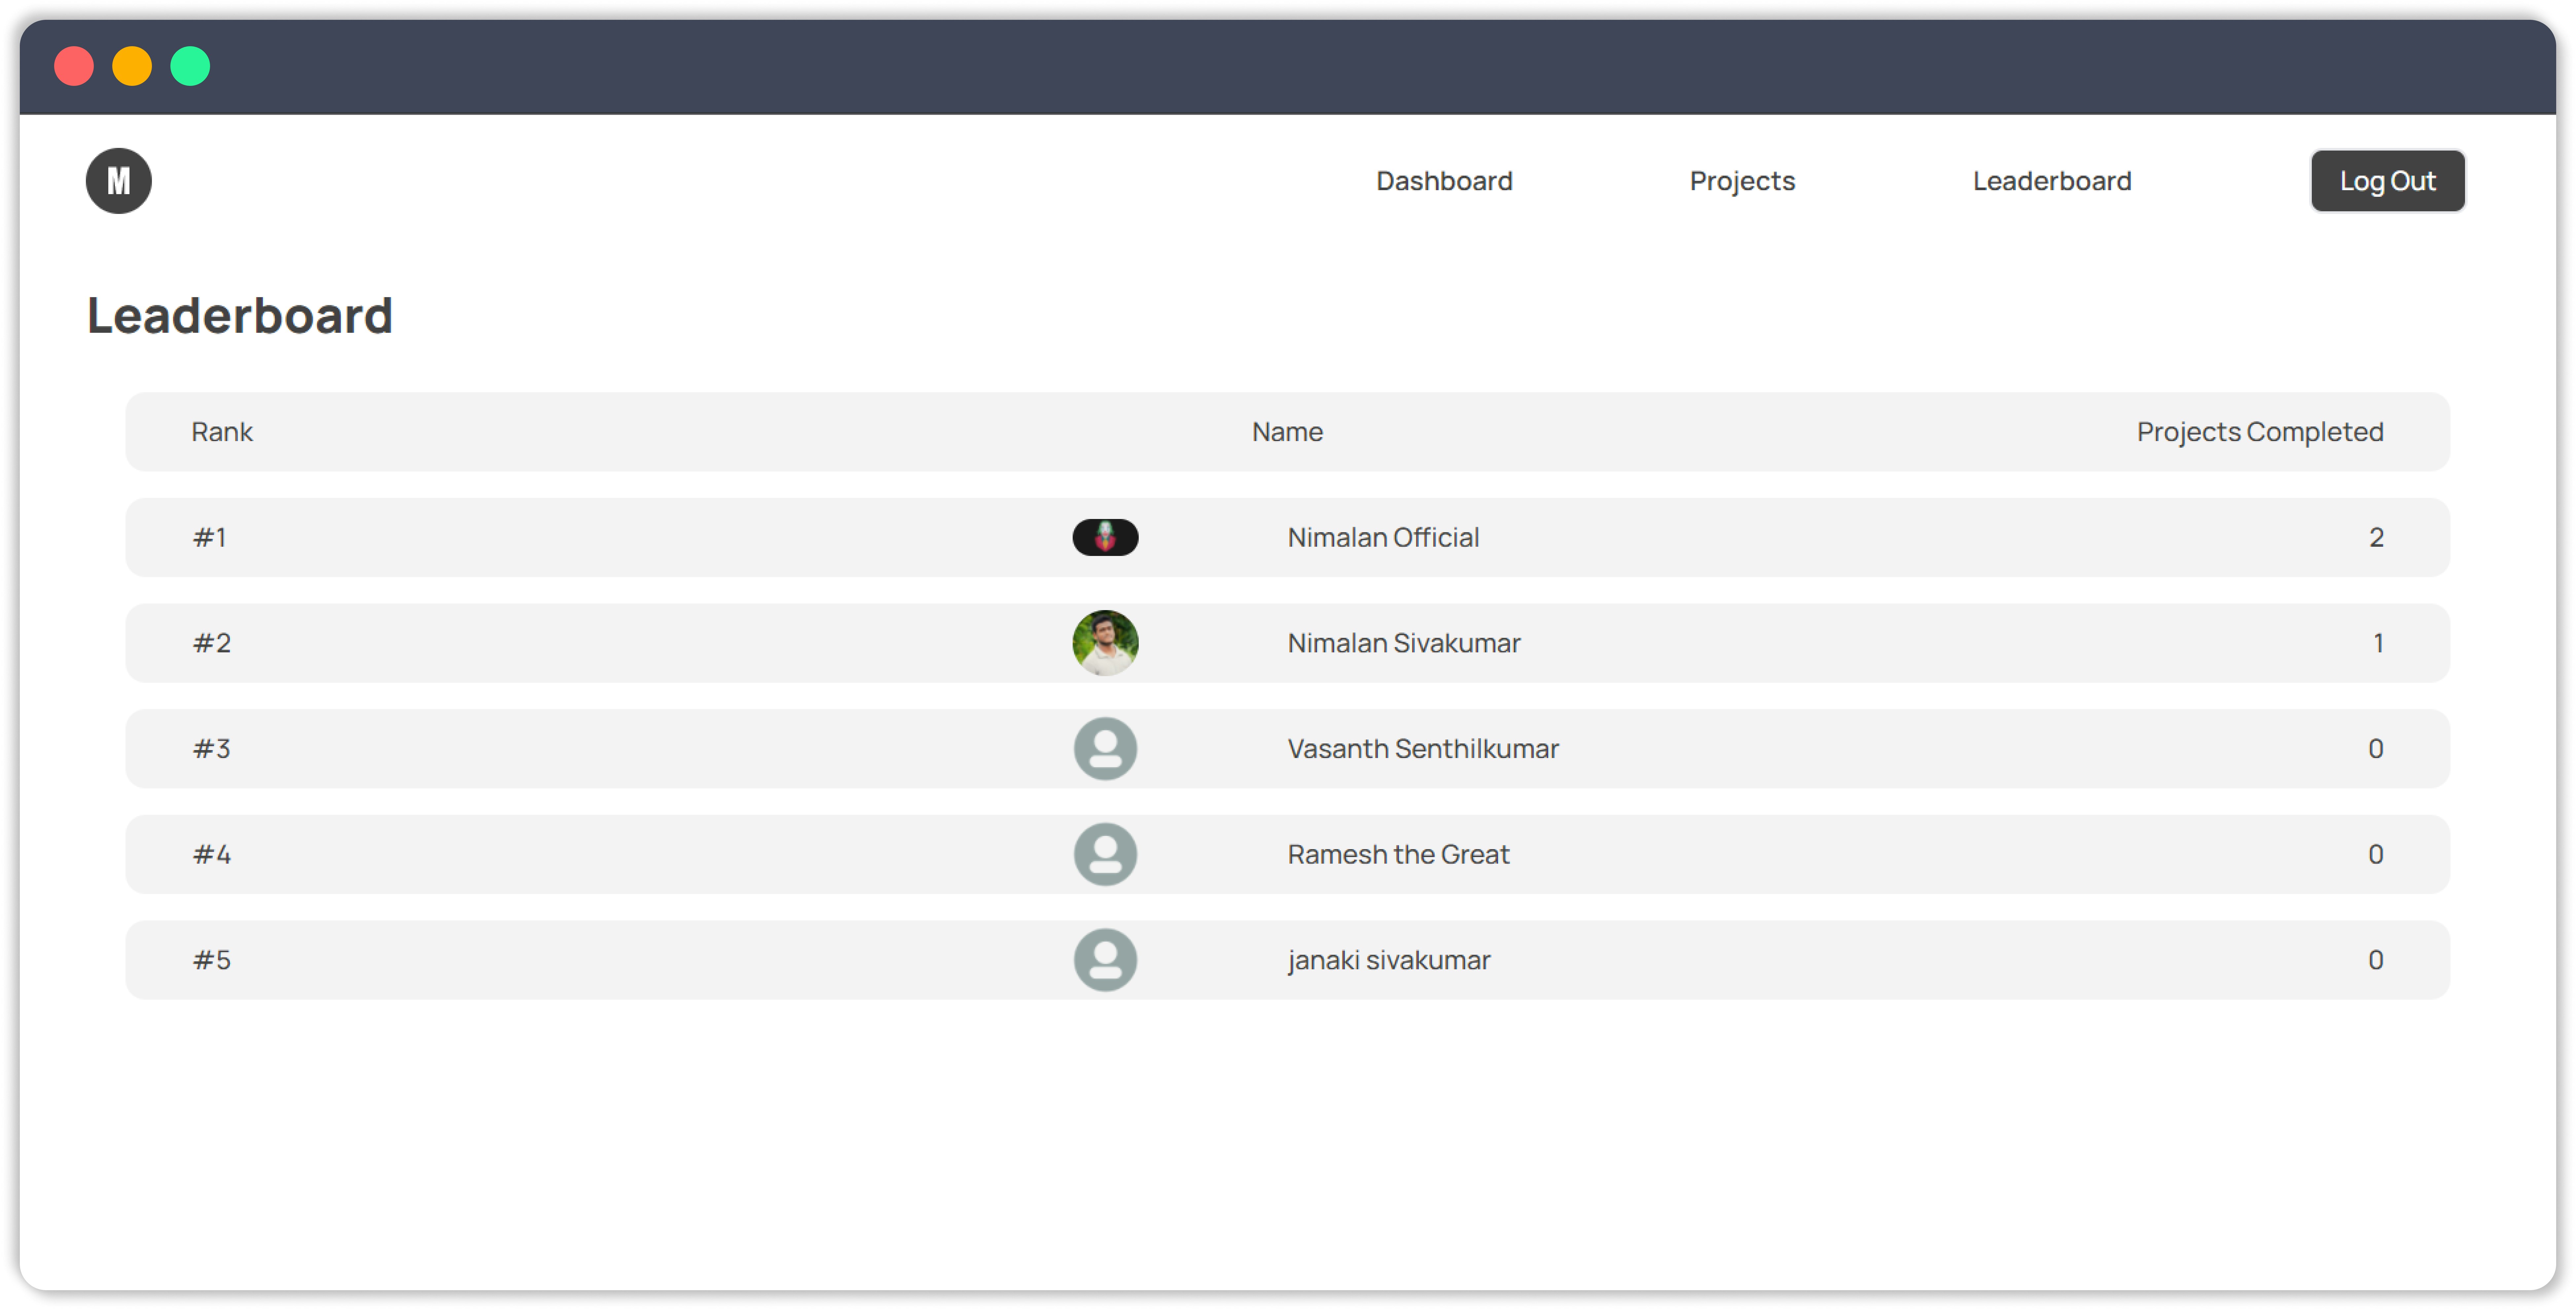Click janaki sivakumar's default avatar icon
Screen dimensions: 2576x1310
point(1105,960)
